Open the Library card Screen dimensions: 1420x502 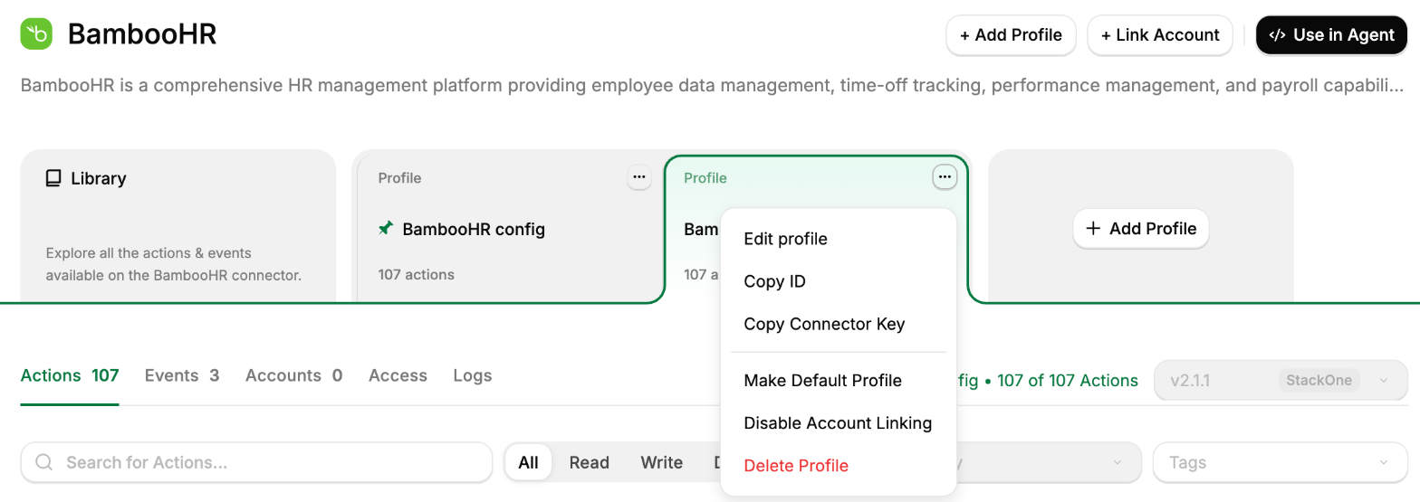point(178,226)
